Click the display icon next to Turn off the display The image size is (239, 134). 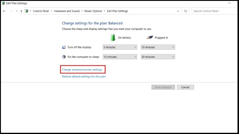coord(64,47)
